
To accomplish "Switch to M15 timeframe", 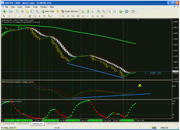I will (73, 16).
